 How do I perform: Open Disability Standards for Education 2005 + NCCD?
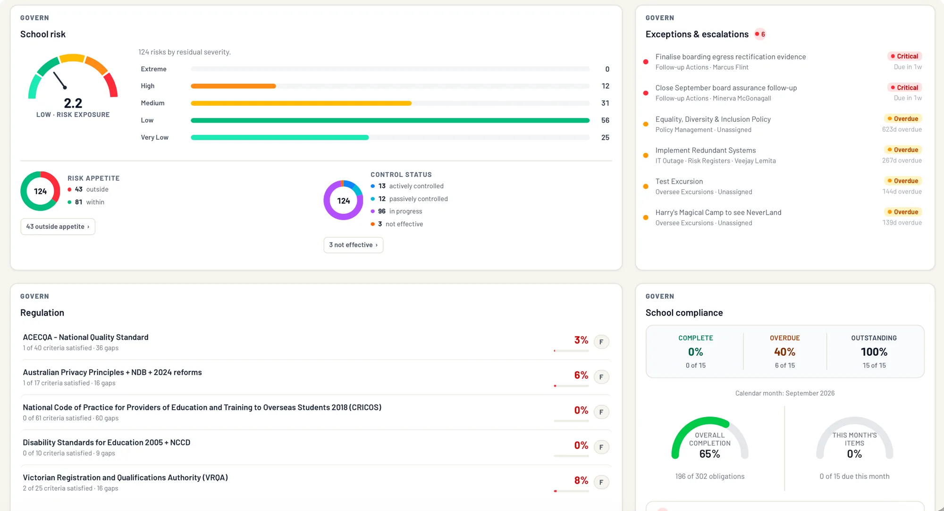pos(316,447)
